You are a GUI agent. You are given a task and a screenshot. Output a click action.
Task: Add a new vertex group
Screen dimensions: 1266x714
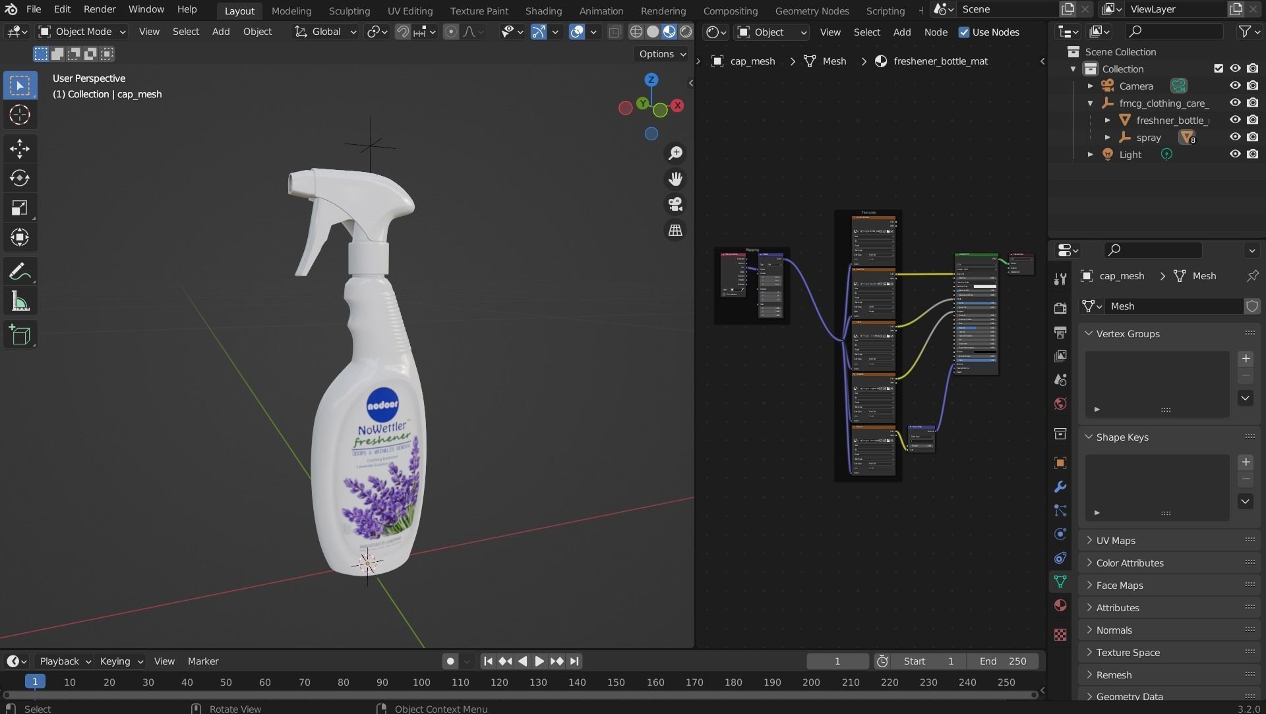pos(1246,359)
